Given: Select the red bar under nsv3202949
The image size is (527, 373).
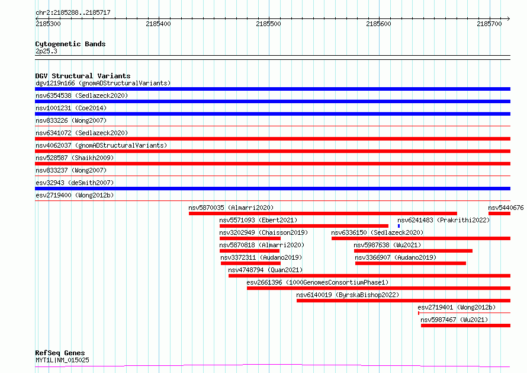Looking at the screenshot, I should 250,238.
